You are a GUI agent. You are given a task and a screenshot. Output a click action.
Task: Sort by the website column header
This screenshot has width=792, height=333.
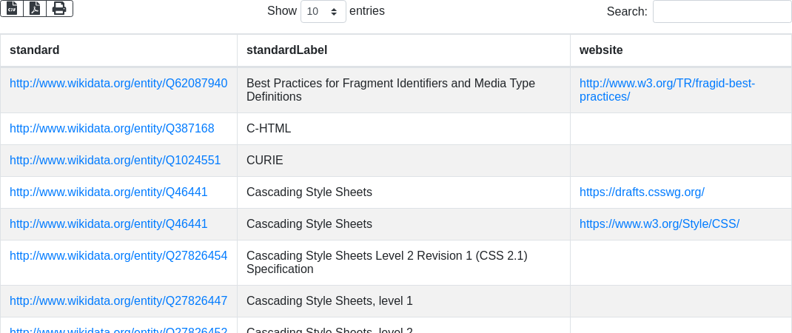coord(601,50)
